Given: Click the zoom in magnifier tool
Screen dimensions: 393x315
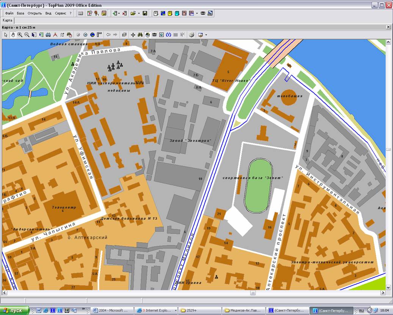Looking at the screenshot, I should 20,35.
